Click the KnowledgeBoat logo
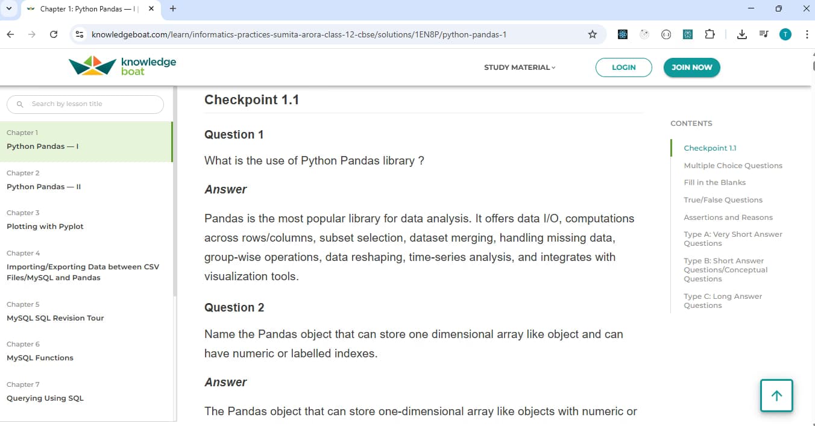This screenshot has height=426, width=815. pyautogui.click(x=122, y=66)
